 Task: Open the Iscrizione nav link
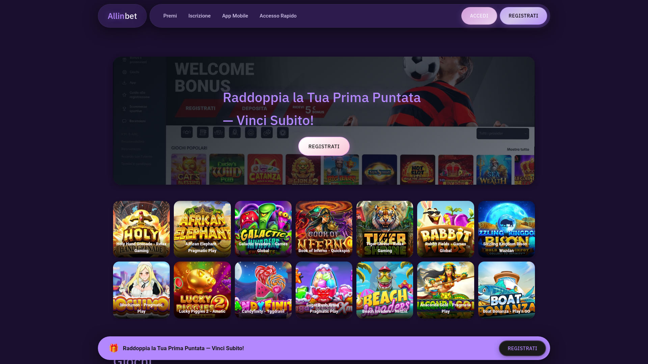(199, 16)
